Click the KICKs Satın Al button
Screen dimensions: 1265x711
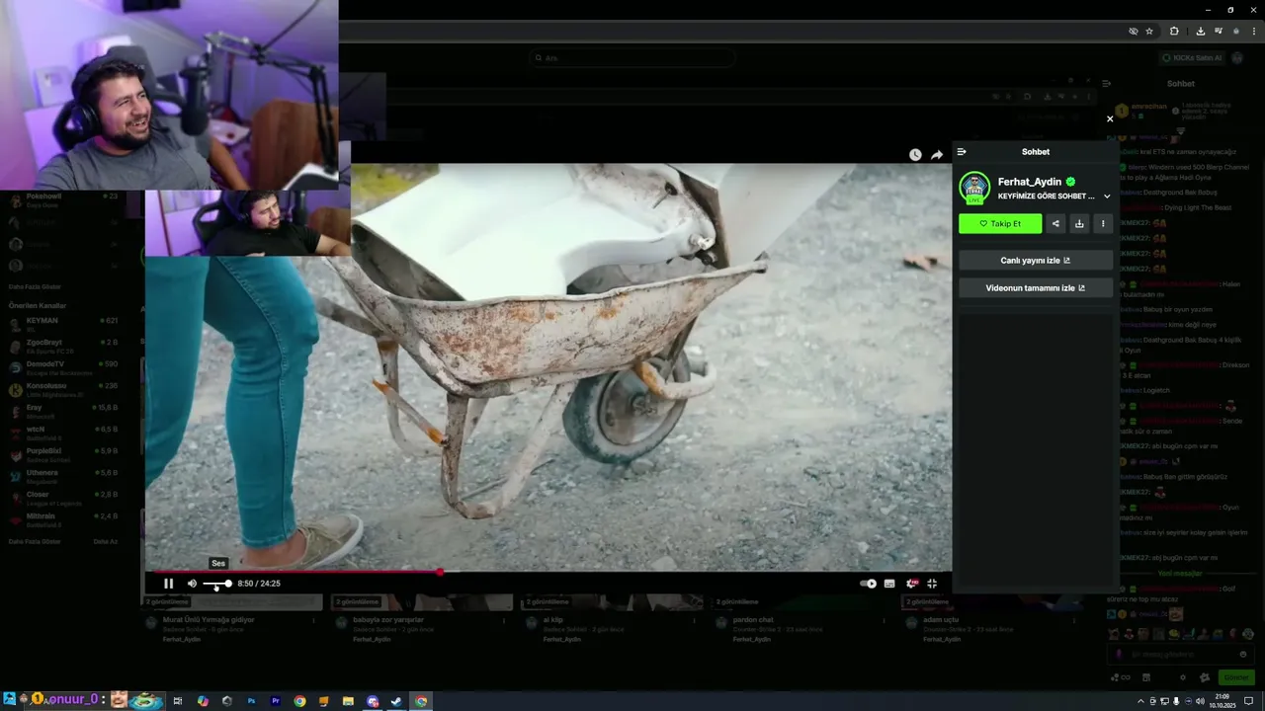tap(1193, 58)
